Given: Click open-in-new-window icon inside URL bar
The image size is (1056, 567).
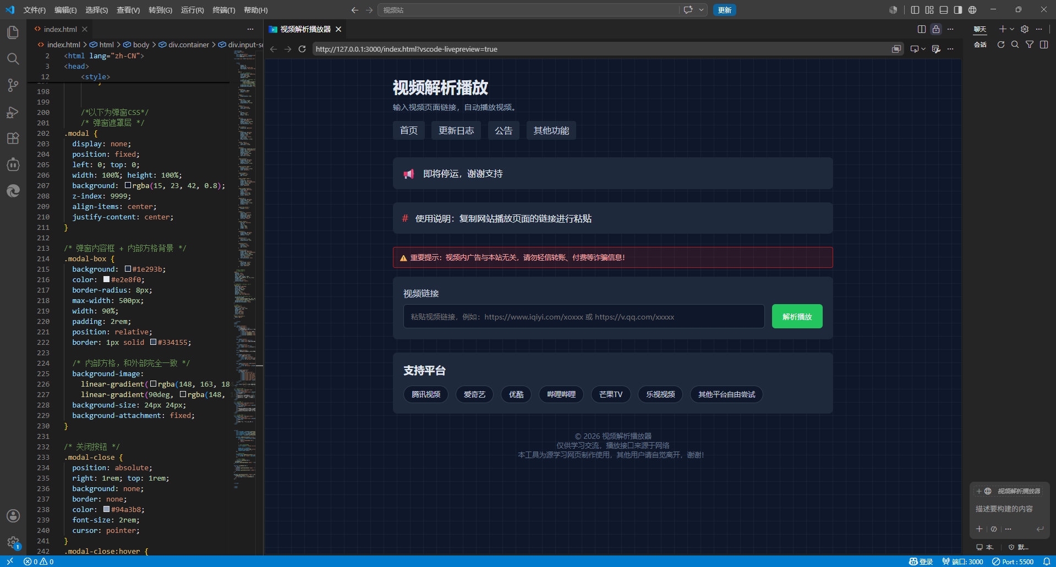Looking at the screenshot, I should tap(896, 49).
